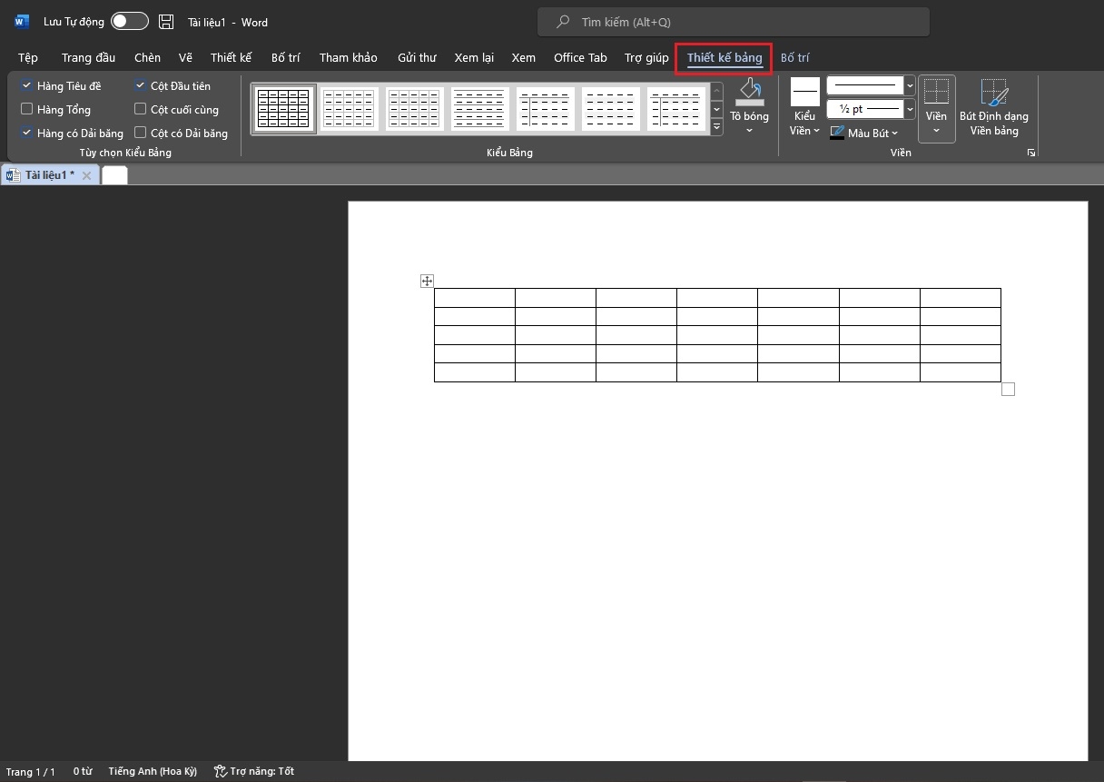This screenshot has width=1104, height=782.
Task: Check the Cột cuối cùng option
Action: coord(140,110)
